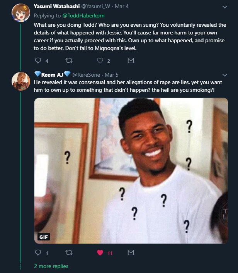Open options chevron on Yasumi's tweet

click(224, 7)
